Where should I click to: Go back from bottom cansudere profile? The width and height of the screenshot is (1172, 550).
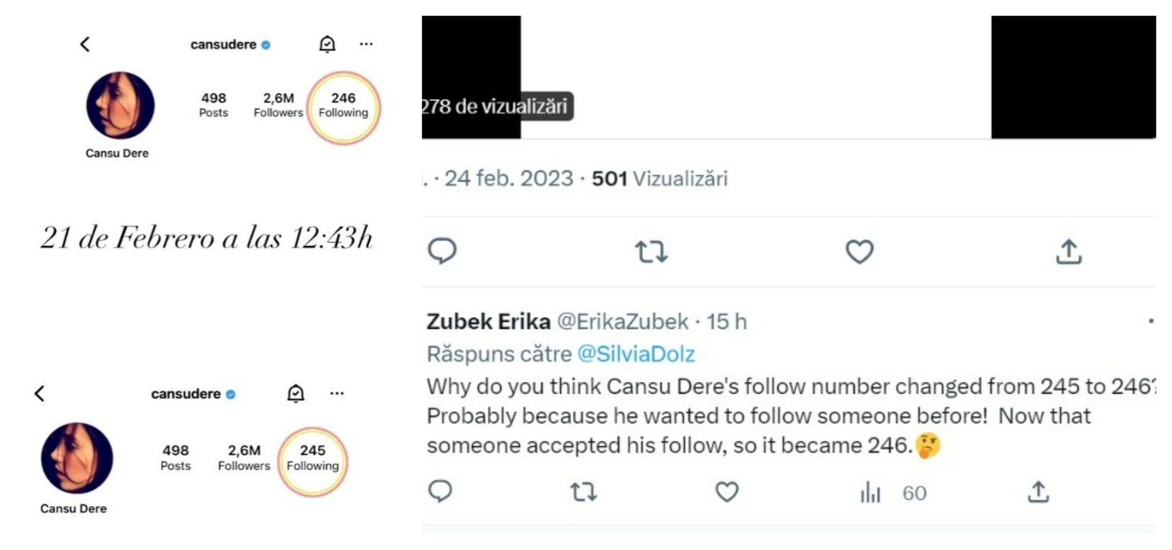(x=40, y=394)
